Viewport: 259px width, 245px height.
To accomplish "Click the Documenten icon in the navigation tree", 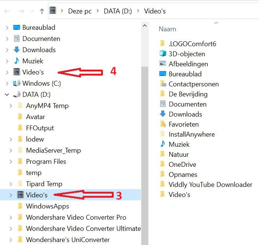I will 17,39.
